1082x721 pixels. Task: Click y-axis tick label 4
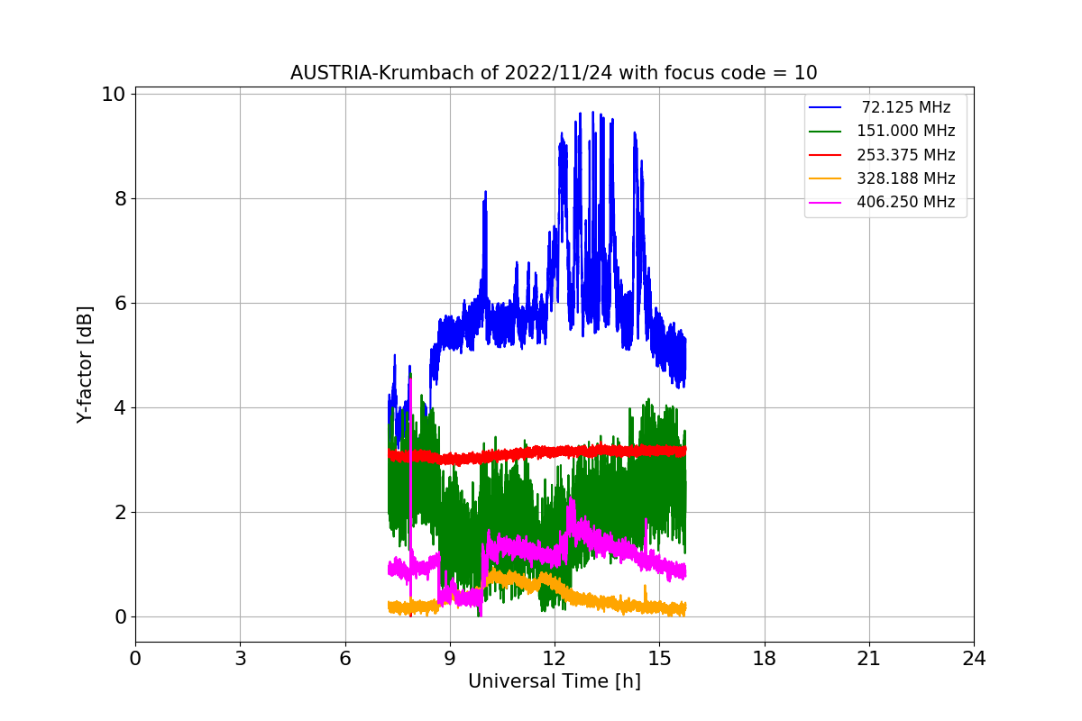point(121,407)
